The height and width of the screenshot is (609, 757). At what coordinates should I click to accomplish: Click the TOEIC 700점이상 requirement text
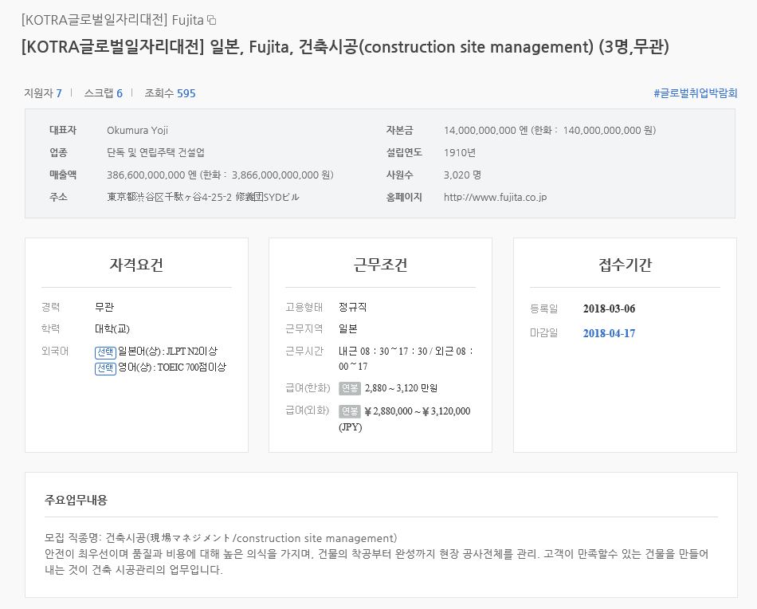tap(192, 367)
